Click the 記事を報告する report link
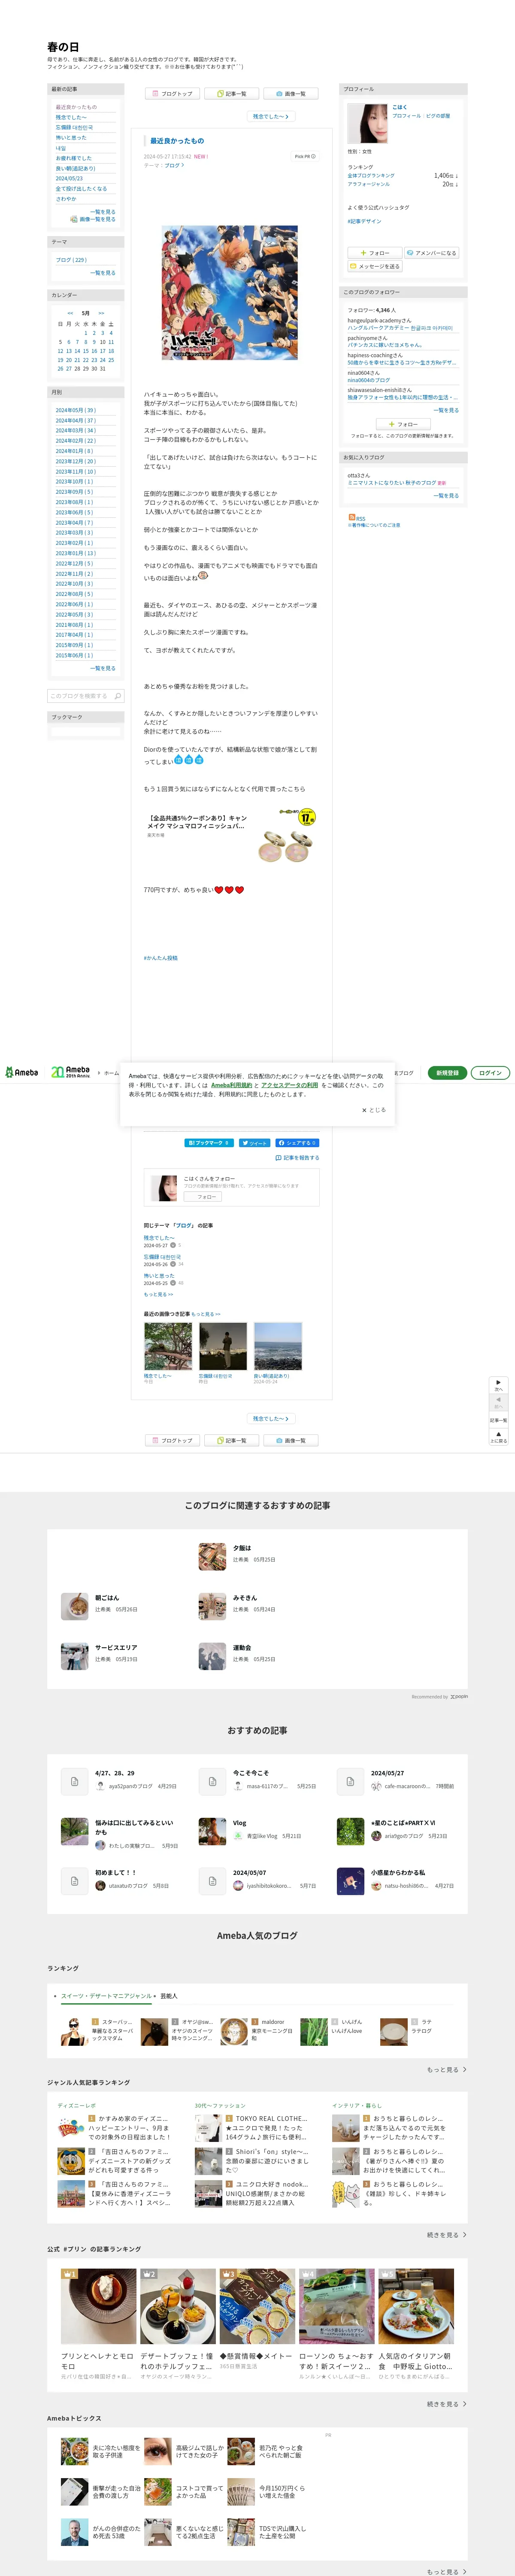The height and width of the screenshot is (2576, 515). coord(298,1158)
